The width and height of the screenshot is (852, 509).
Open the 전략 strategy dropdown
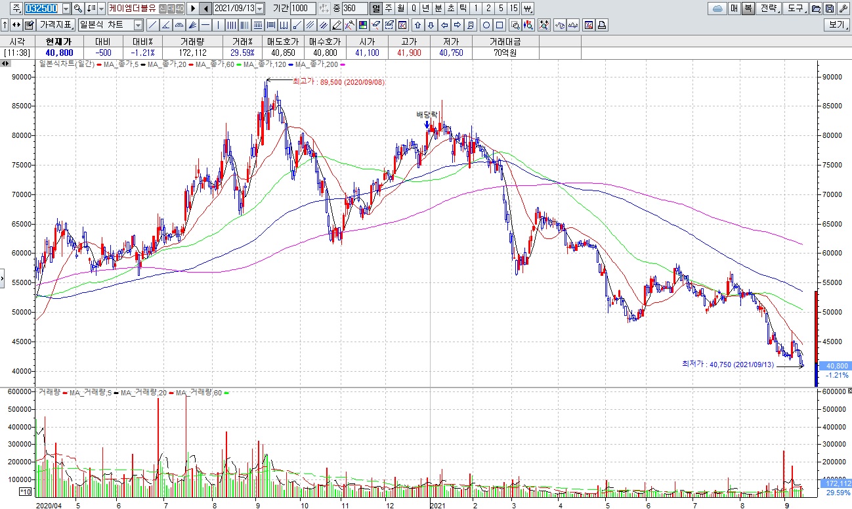[769, 9]
